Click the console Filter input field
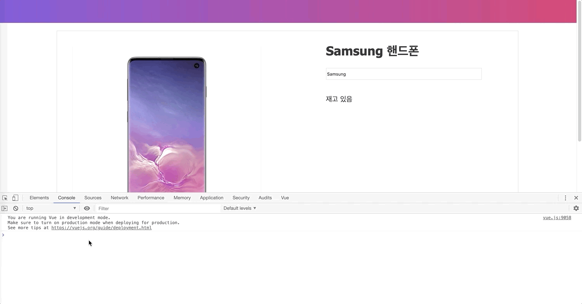 [158, 208]
